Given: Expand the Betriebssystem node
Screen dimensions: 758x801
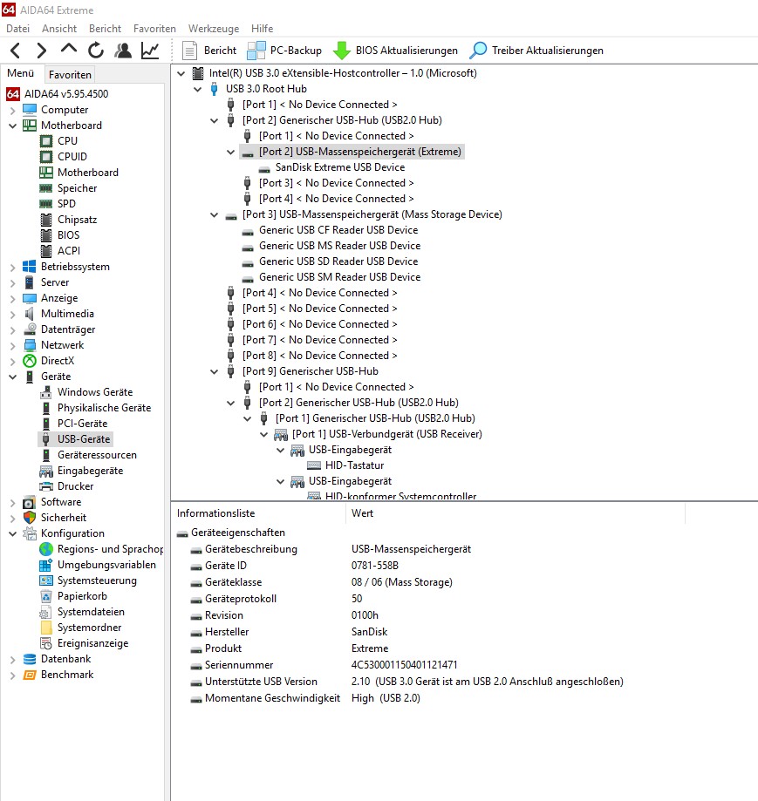Looking at the screenshot, I should pos(13,267).
